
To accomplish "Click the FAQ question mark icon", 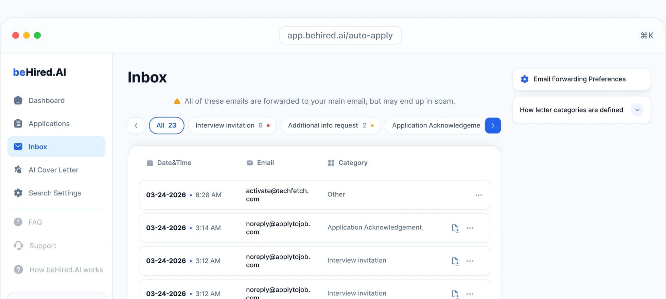I will point(18,222).
